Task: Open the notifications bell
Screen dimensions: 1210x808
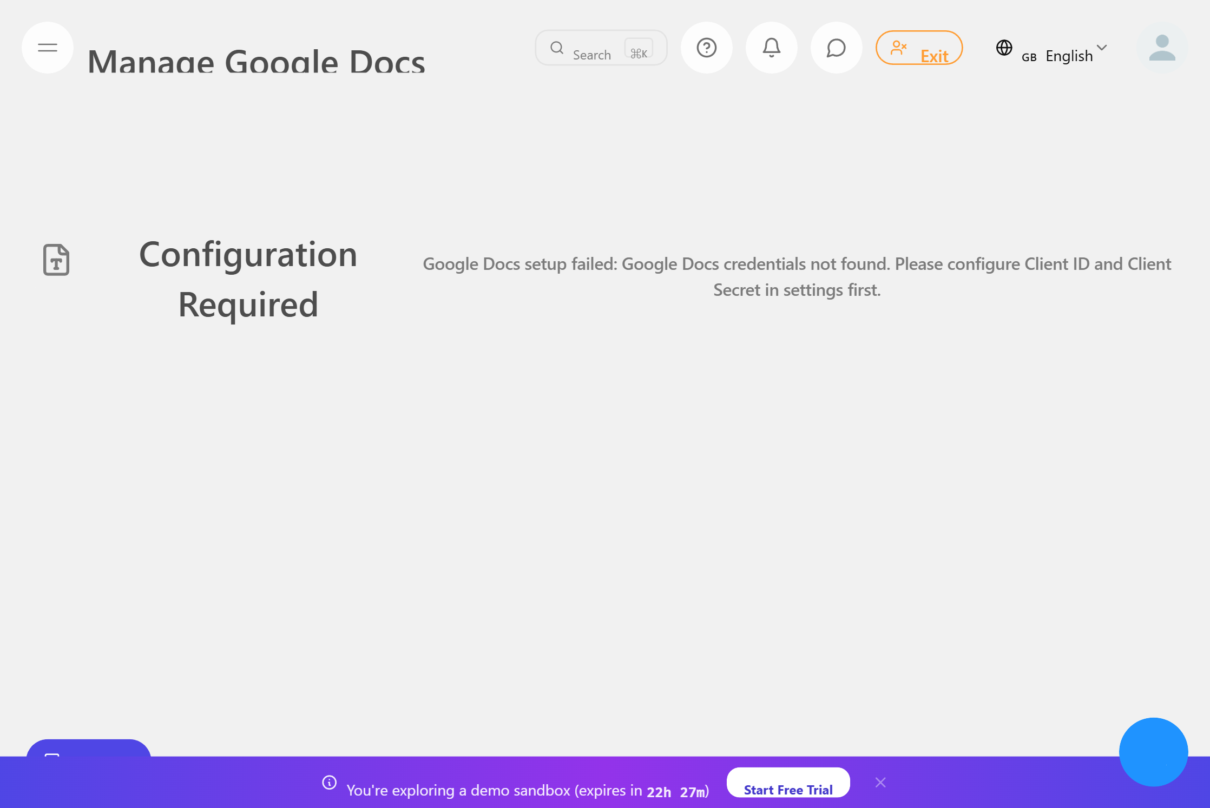Action: [x=771, y=48]
